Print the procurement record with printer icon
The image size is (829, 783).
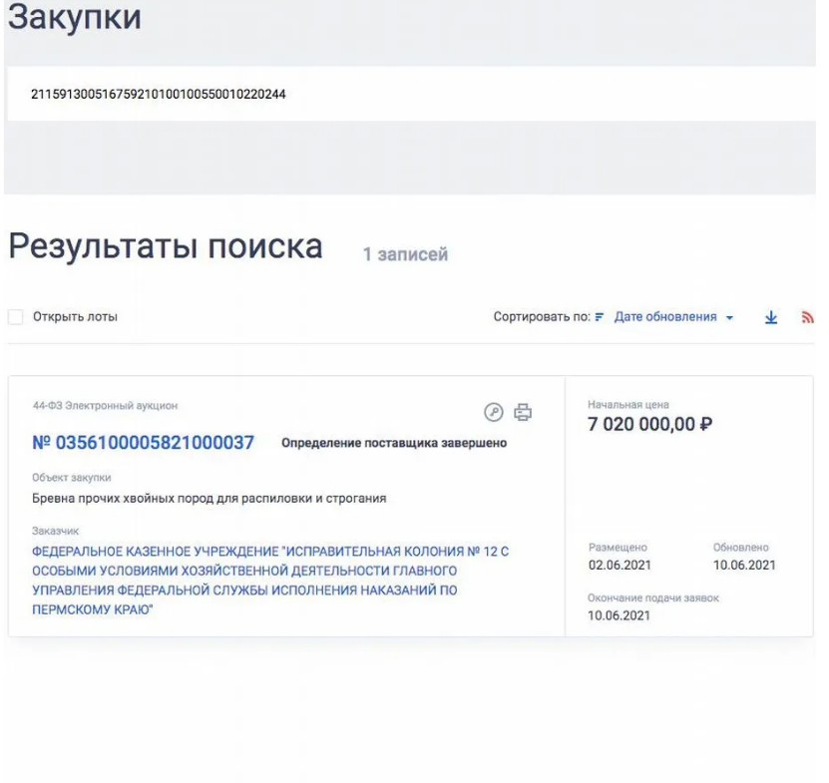(x=523, y=412)
